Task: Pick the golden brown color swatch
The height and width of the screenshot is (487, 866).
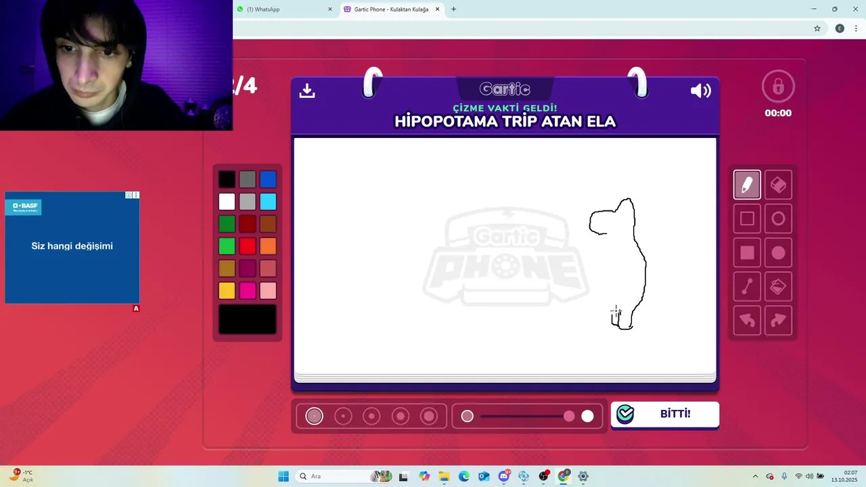Action: point(227,269)
